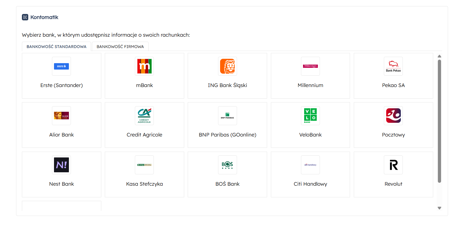Click the Pocztowy red logo icon
The width and height of the screenshot is (465, 227).
coord(393,116)
